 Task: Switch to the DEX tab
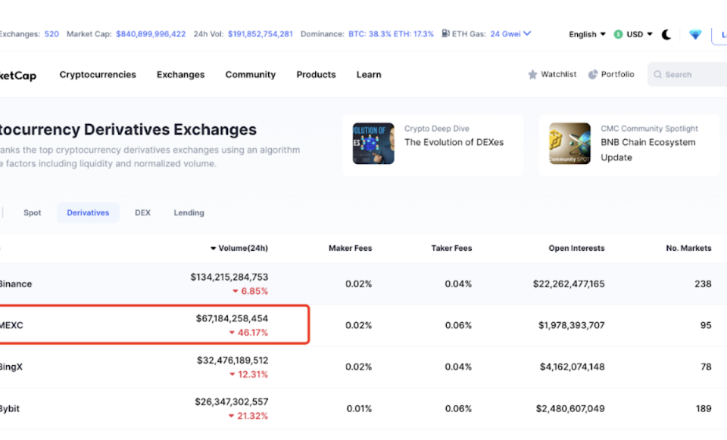[x=142, y=212]
